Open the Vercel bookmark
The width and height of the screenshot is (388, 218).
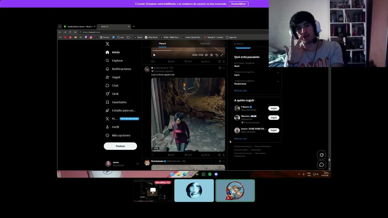(x=138, y=37)
